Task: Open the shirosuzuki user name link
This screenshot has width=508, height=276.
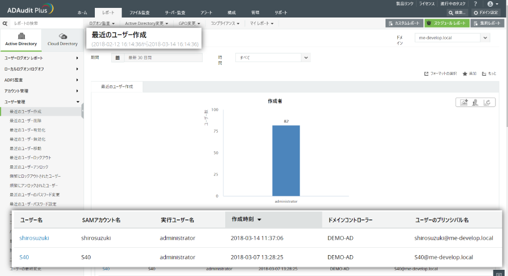Action: [x=34, y=238]
